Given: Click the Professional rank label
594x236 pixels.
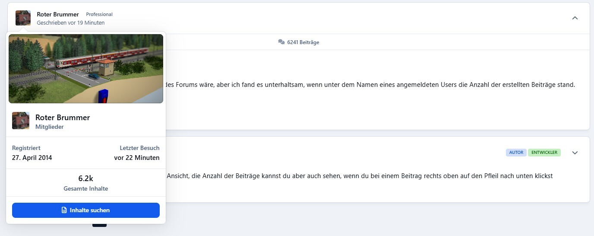Looking at the screenshot, I should (x=99, y=14).
